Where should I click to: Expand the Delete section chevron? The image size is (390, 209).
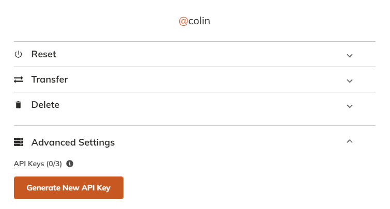350,106
